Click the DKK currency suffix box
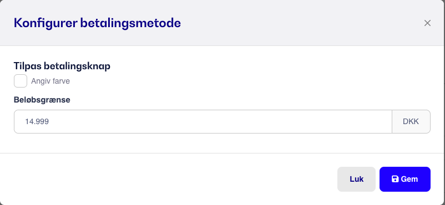The height and width of the screenshot is (205, 445). click(411, 122)
